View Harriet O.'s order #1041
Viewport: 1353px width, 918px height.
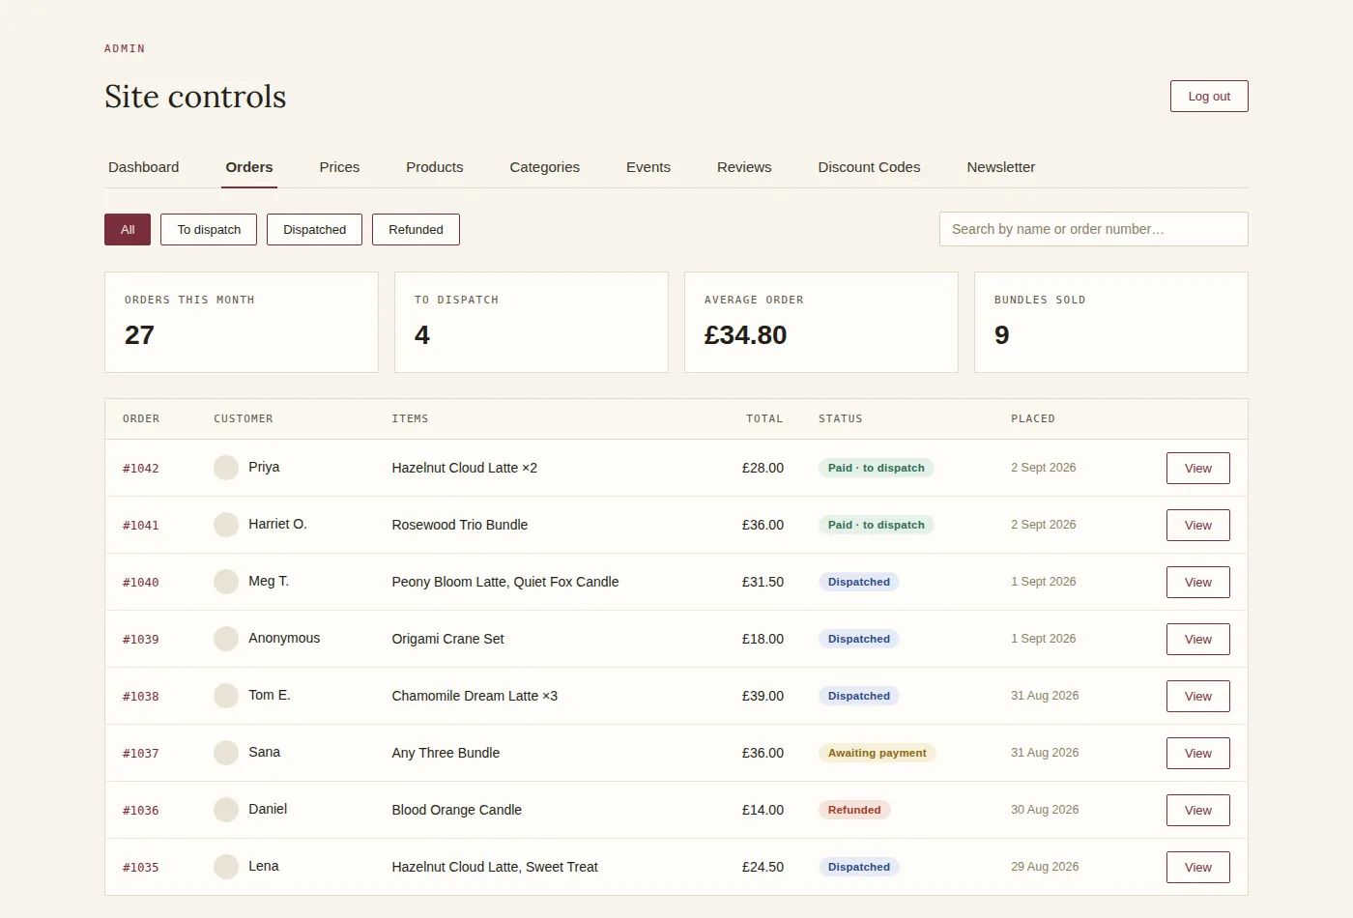click(x=1198, y=526)
